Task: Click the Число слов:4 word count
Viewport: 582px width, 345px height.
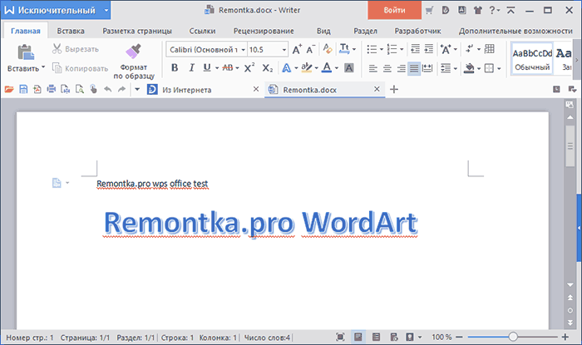Action: [267, 338]
